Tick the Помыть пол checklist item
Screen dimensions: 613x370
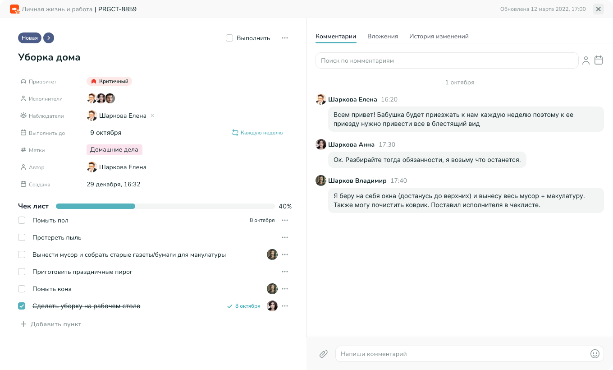tap(22, 220)
